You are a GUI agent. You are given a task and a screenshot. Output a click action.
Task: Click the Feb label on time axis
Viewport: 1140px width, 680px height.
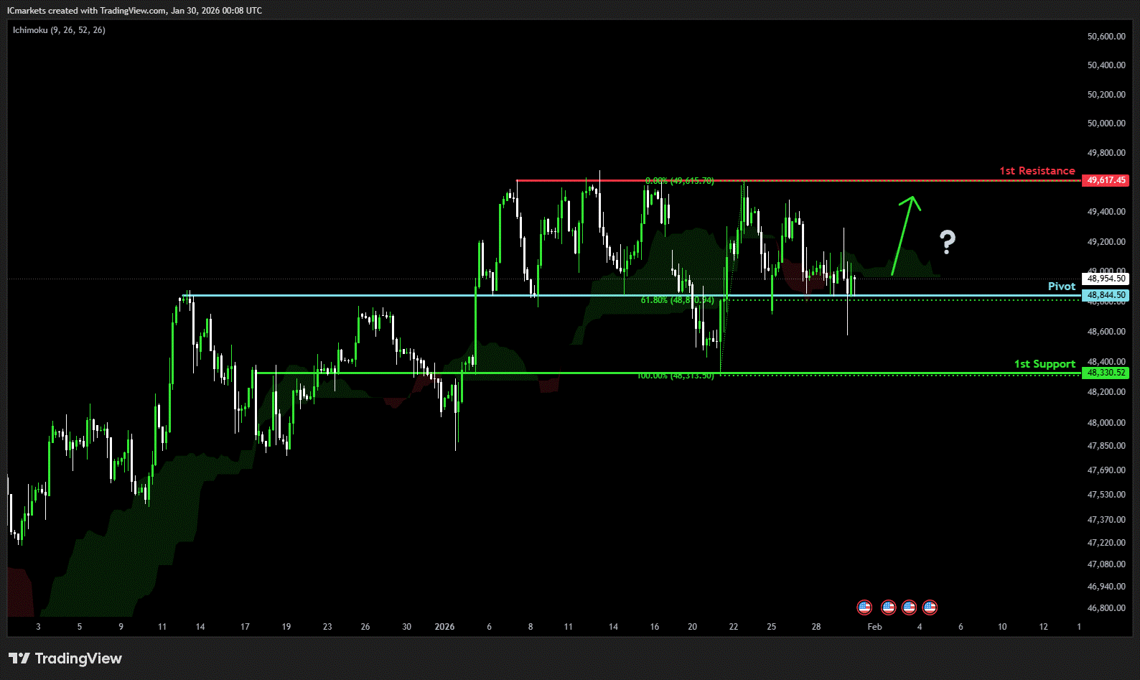click(x=874, y=627)
